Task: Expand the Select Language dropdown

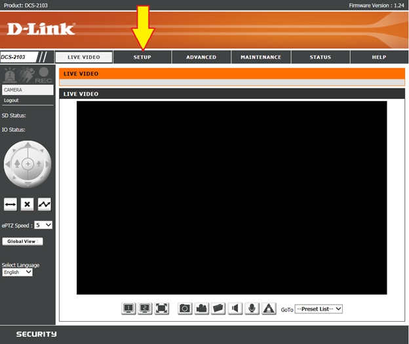Action: pyautogui.click(x=18, y=272)
